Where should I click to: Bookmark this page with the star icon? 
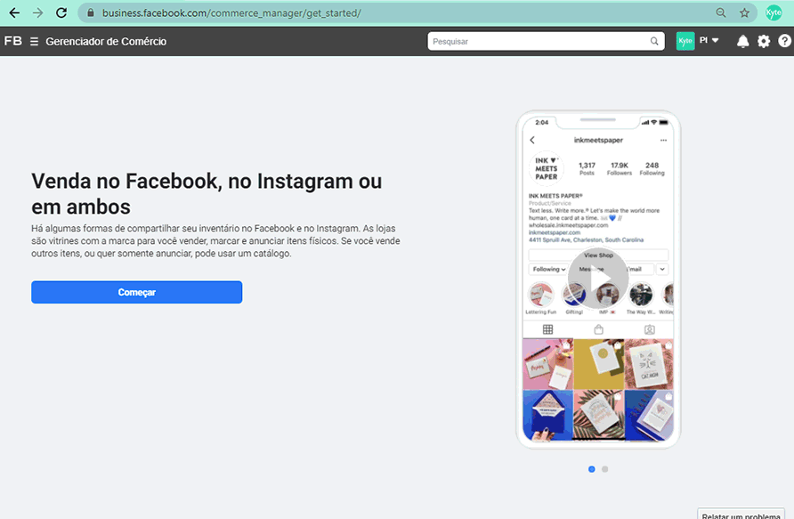tap(744, 12)
